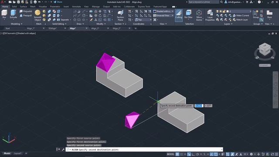This screenshot has width=279, height=157.
Task: Open the Autodesk App Store cart icon
Action: pos(247,2)
